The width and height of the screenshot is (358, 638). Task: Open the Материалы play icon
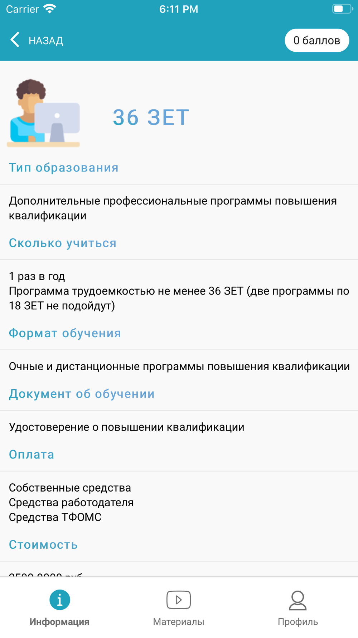[179, 600]
